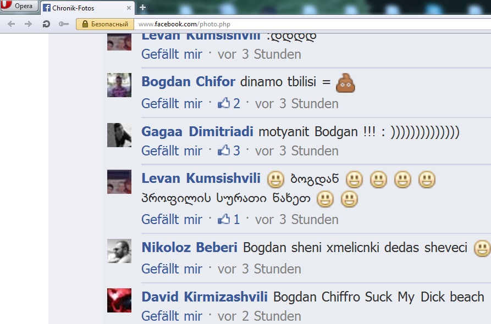491x324 pixels.
Task: Open the Opera menu button
Action: coord(19,6)
